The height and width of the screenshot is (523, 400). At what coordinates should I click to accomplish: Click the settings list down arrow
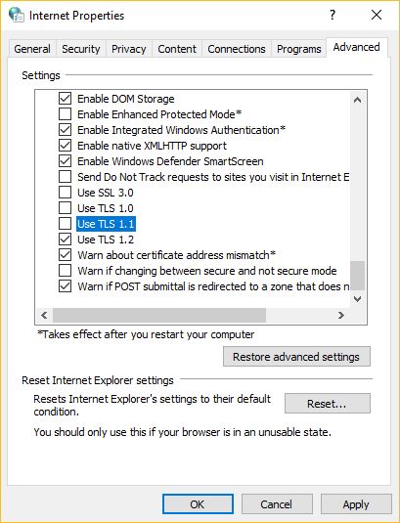(357, 299)
